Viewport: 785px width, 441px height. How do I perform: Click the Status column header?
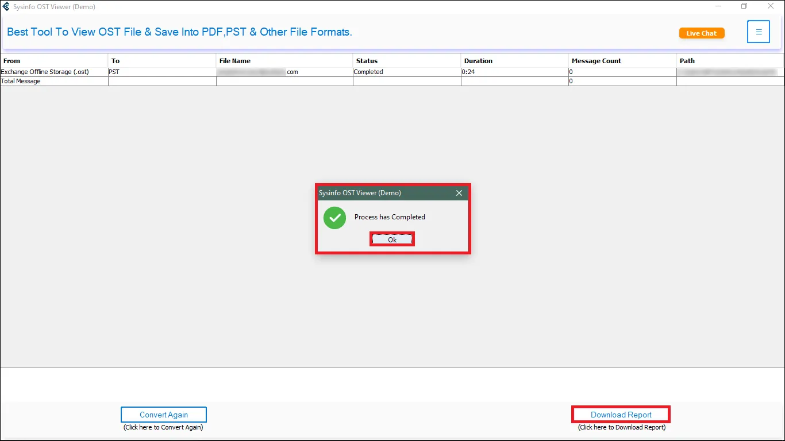[x=407, y=60]
